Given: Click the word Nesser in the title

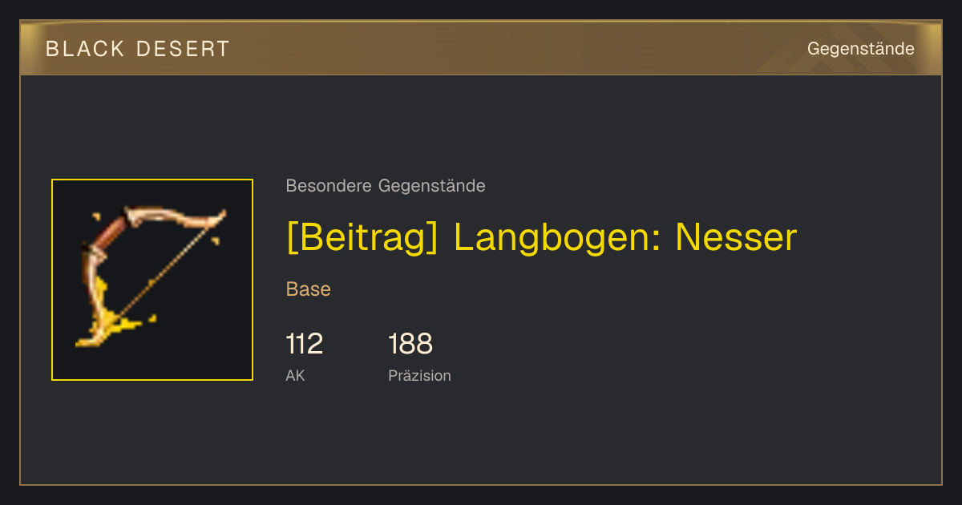Looking at the screenshot, I should point(736,237).
